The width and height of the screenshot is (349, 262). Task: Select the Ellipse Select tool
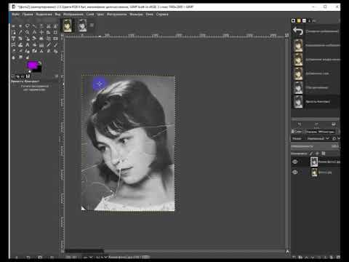point(20,26)
